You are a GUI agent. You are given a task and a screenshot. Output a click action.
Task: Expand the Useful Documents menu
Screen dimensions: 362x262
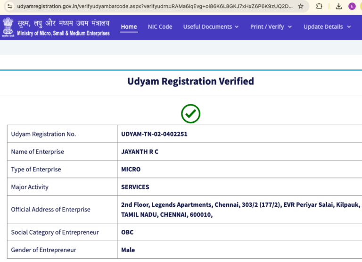(211, 27)
